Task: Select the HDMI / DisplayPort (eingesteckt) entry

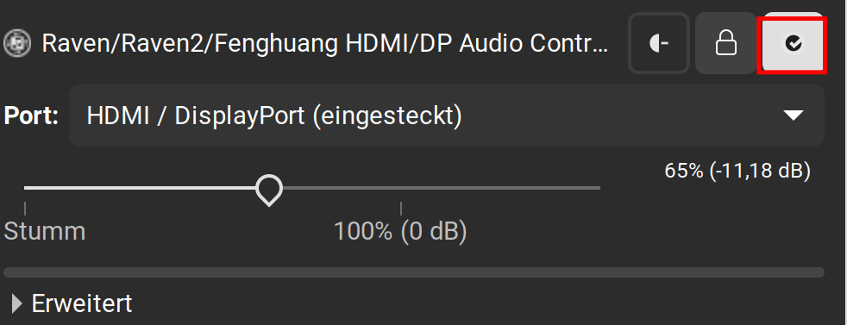Action: click(274, 116)
